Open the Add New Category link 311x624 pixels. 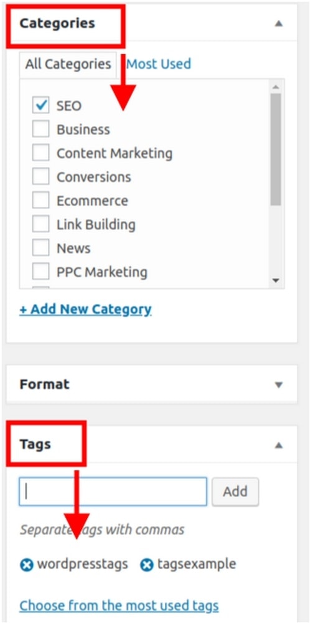85,310
